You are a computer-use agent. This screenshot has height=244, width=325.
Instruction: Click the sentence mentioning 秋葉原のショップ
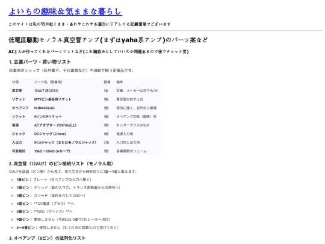pyautogui.click(x=71, y=70)
